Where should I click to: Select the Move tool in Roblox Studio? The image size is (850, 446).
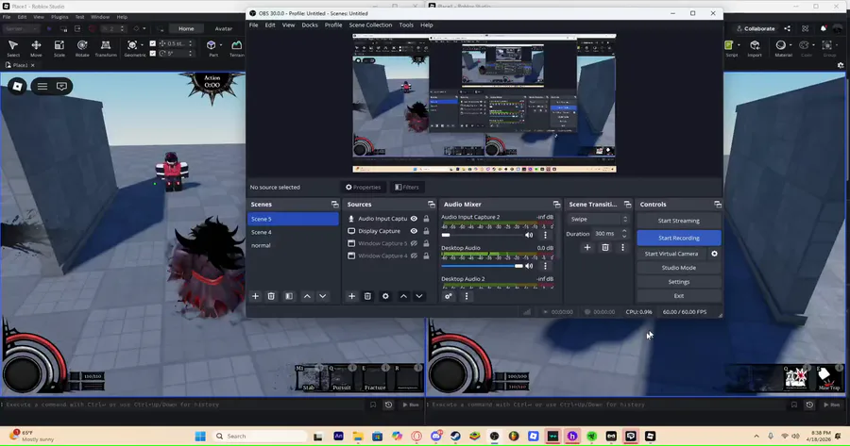point(36,48)
